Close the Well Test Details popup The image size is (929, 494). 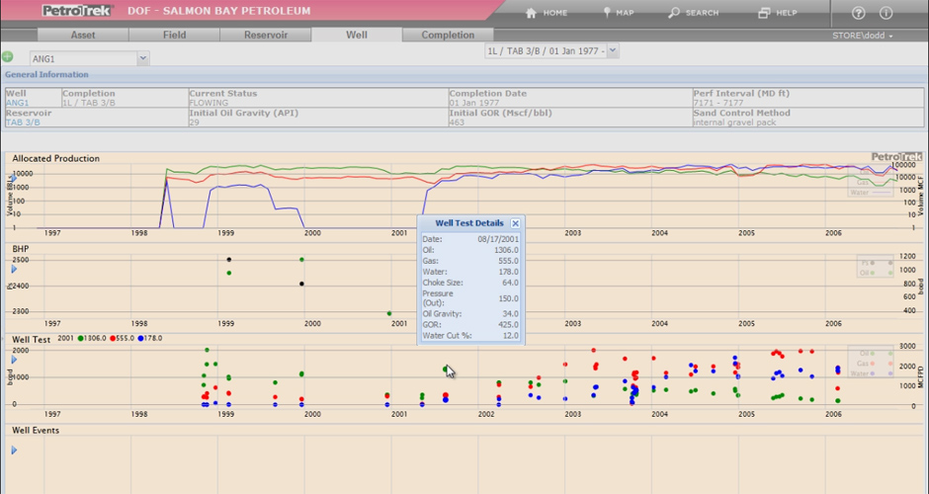pyautogui.click(x=515, y=224)
